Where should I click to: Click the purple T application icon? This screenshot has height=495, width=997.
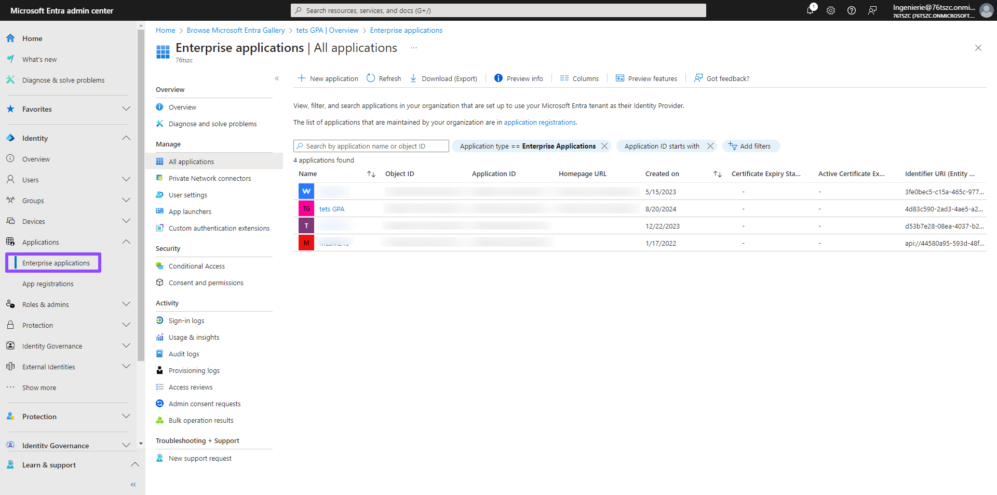(306, 225)
